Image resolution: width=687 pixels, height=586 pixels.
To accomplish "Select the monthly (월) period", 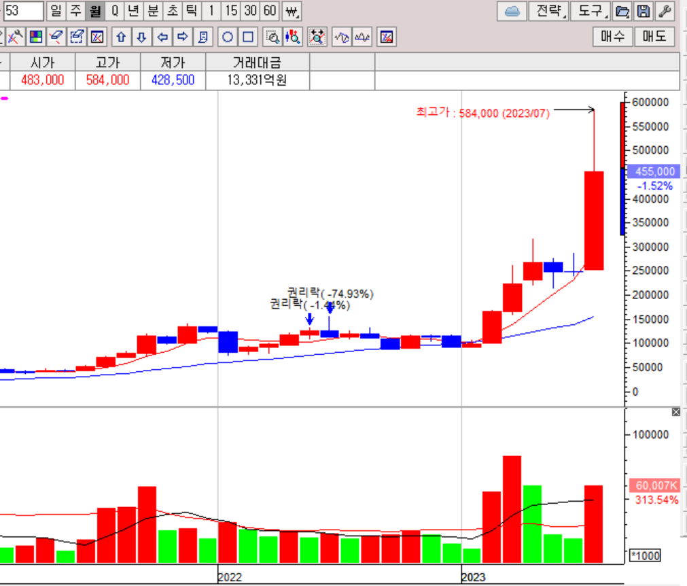I will pos(95,11).
